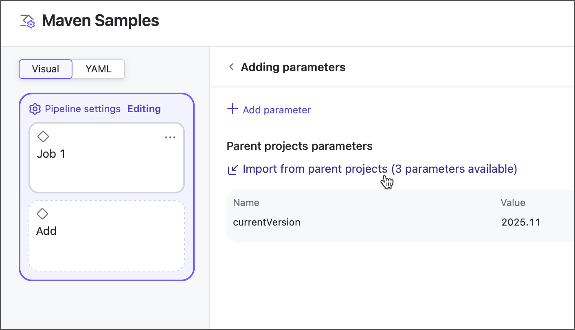575x330 pixels.
Task: Click the Maven Samples pipeline logo icon
Action: click(x=27, y=20)
